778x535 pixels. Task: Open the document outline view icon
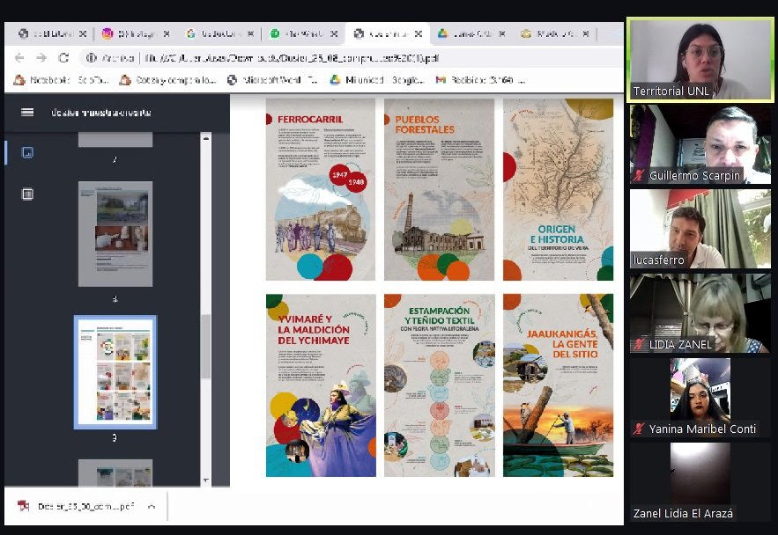(x=27, y=194)
